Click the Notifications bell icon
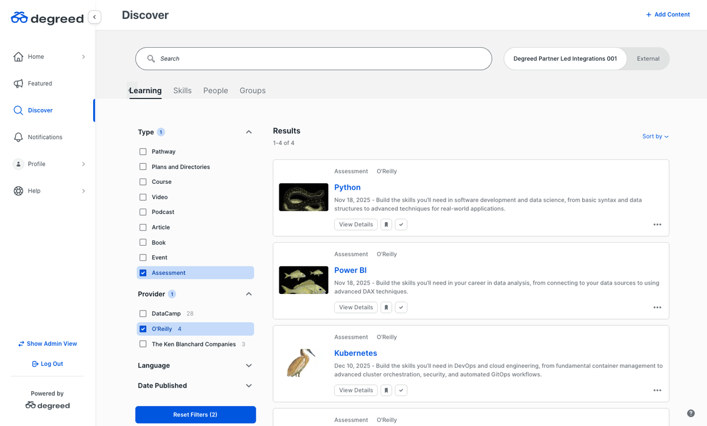The image size is (707, 426). tap(18, 137)
